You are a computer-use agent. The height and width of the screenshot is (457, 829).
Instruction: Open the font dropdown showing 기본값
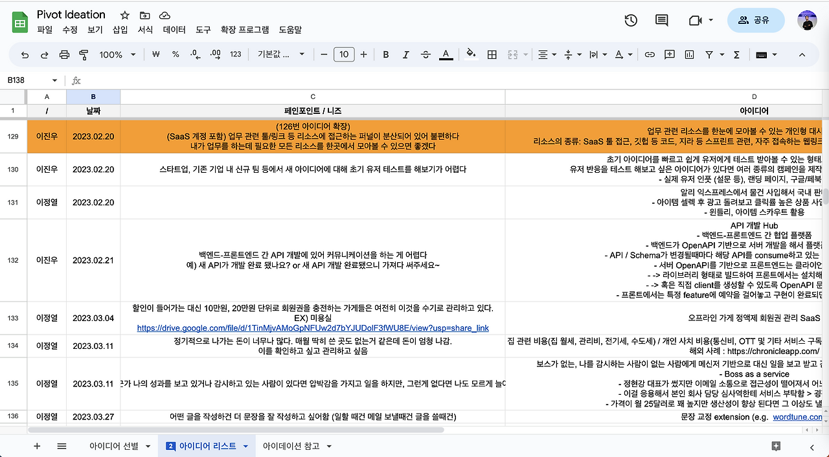(x=278, y=54)
